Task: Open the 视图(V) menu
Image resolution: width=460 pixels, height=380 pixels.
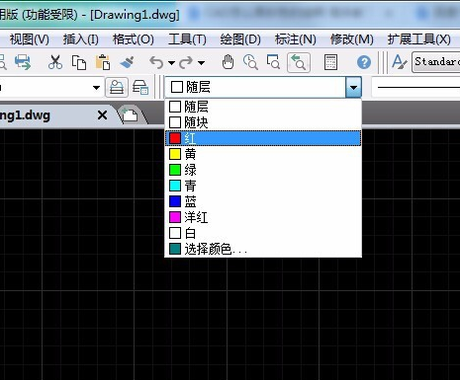Action: point(30,39)
